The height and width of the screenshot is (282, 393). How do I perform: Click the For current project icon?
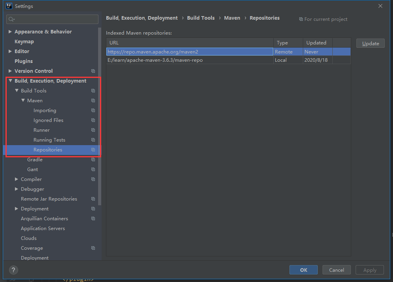click(x=301, y=19)
